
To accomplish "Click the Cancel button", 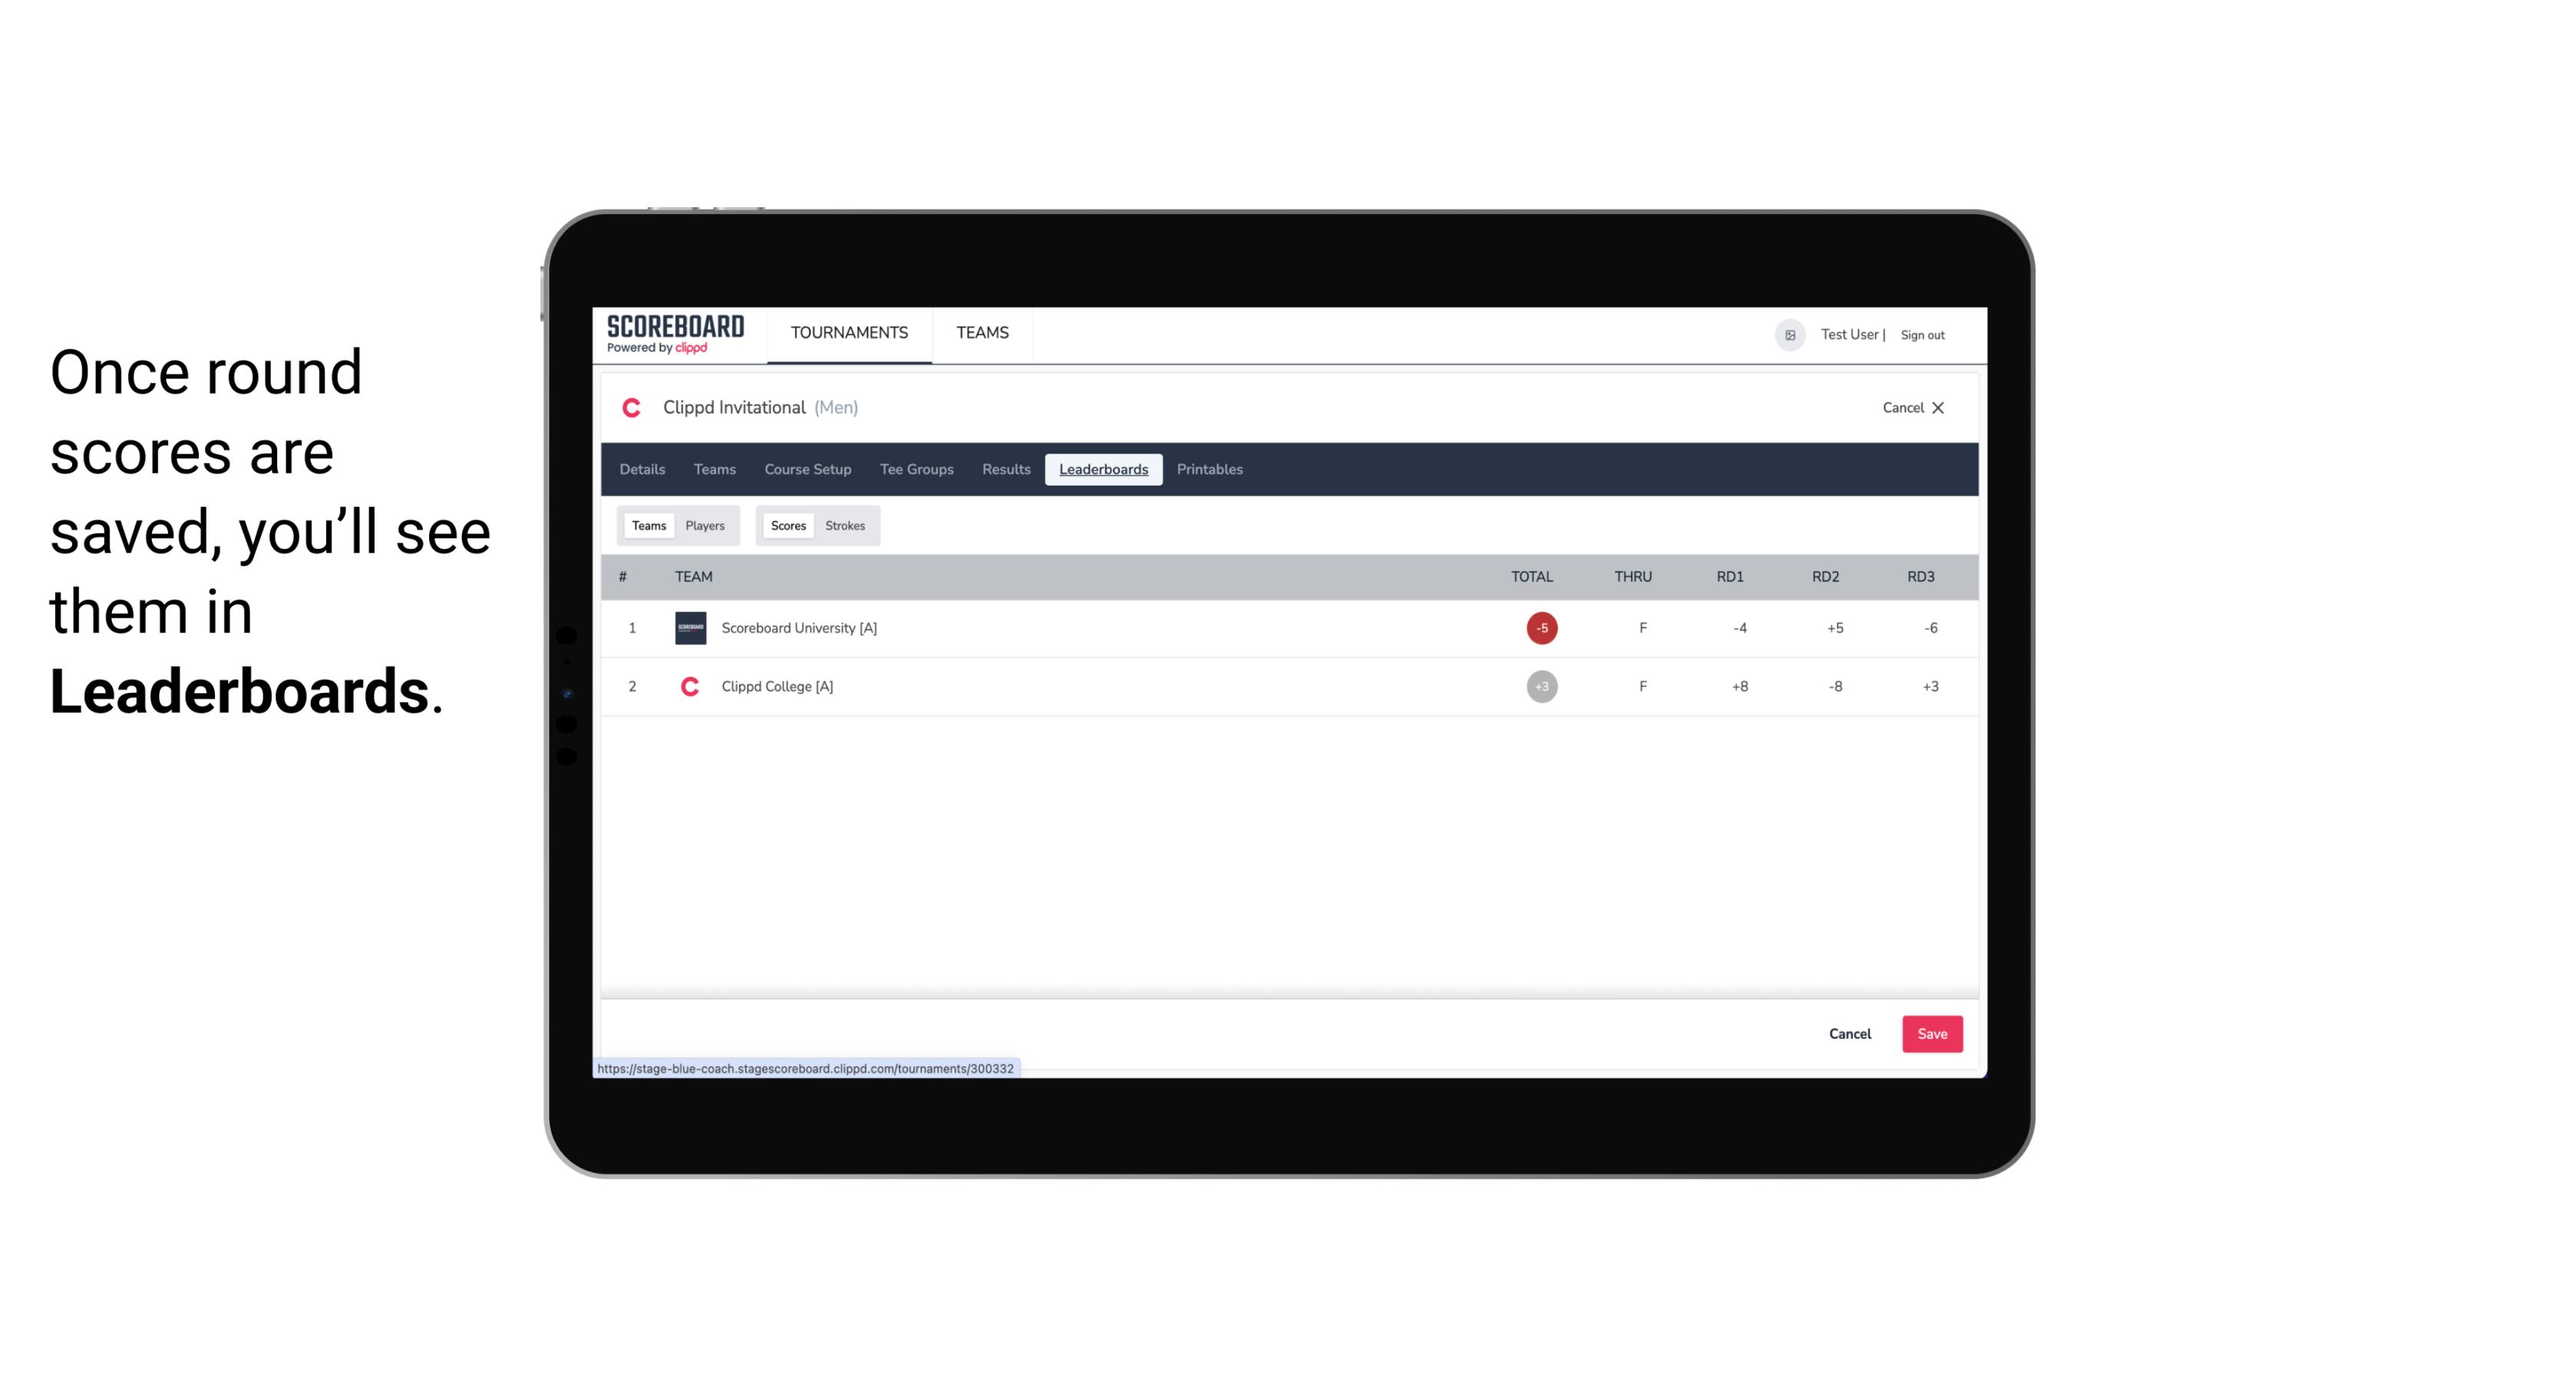I will [1849, 1033].
